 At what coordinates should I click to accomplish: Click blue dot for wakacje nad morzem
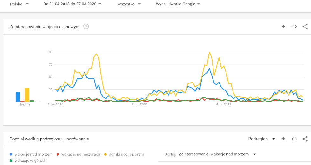click(11, 154)
